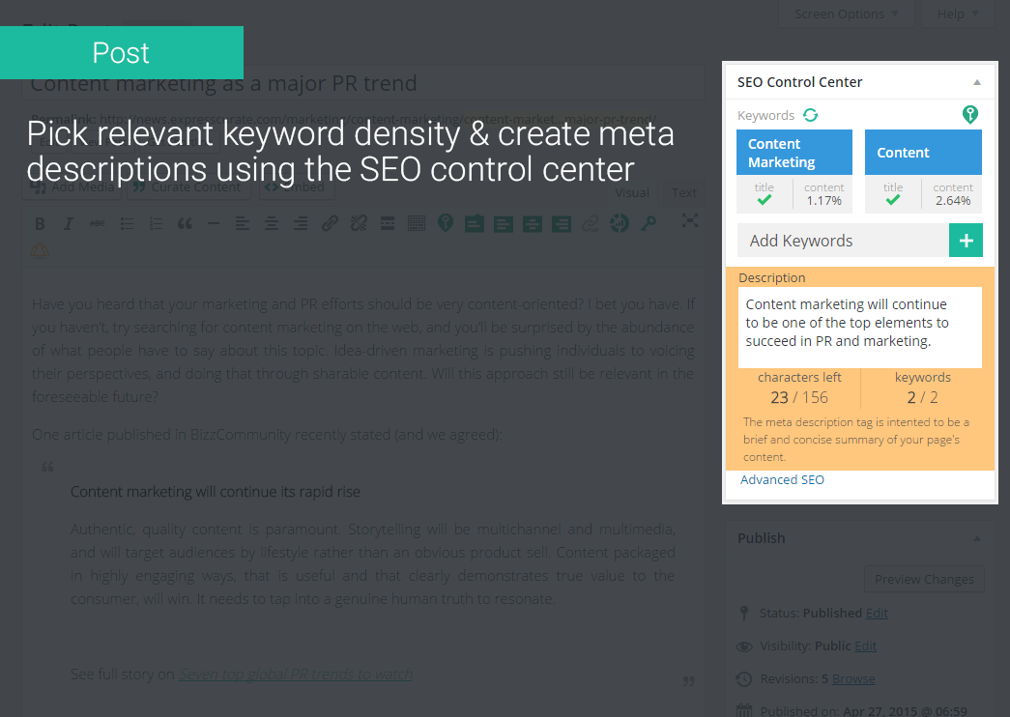The width and height of the screenshot is (1010, 717).
Task: Click the 1.17% content density value
Action: (x=823, y=201)
